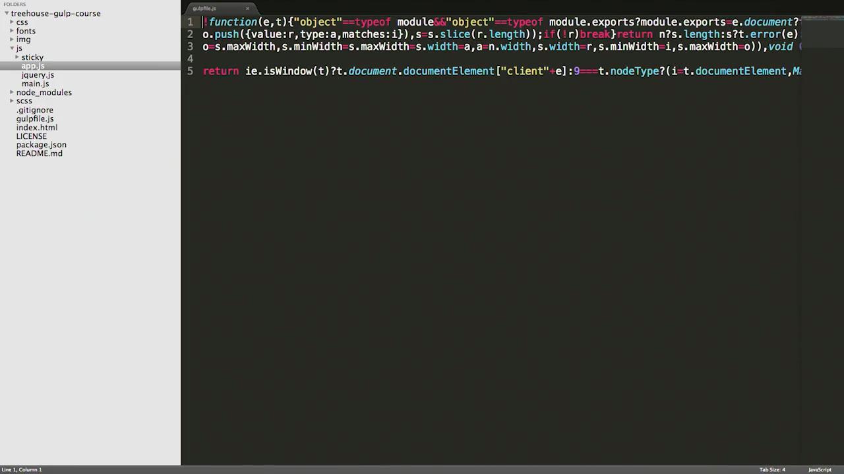Image resolution: width=844 pixels, height=474 pixels.
Task: Place cursor on 's.maxWidth' at start of line 3
Action: (x=245, y=47)
